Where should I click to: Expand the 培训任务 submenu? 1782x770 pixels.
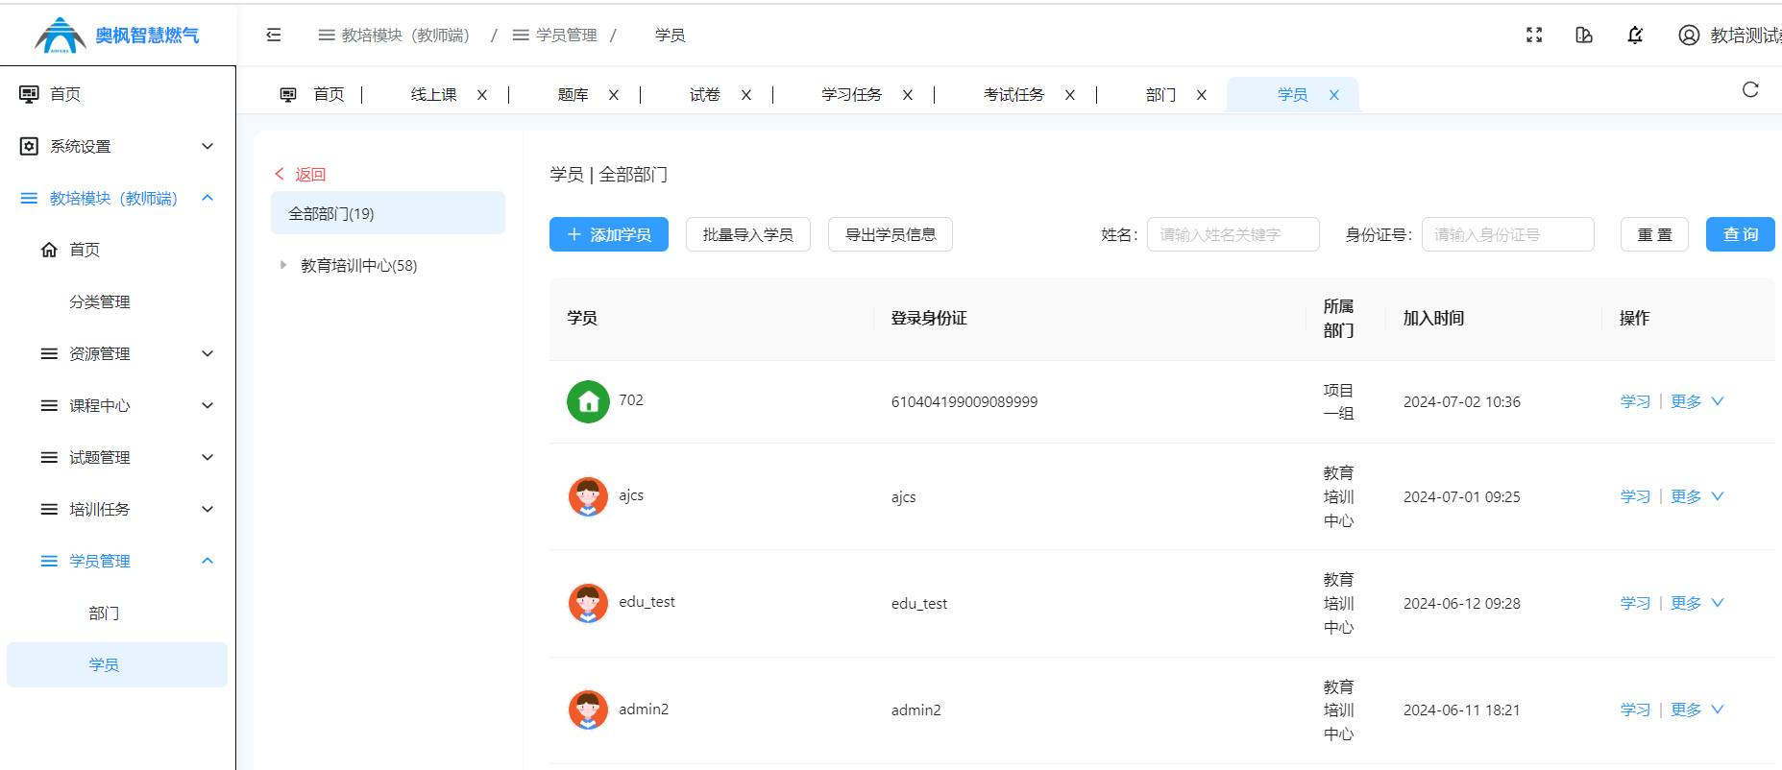pos(207,509)
